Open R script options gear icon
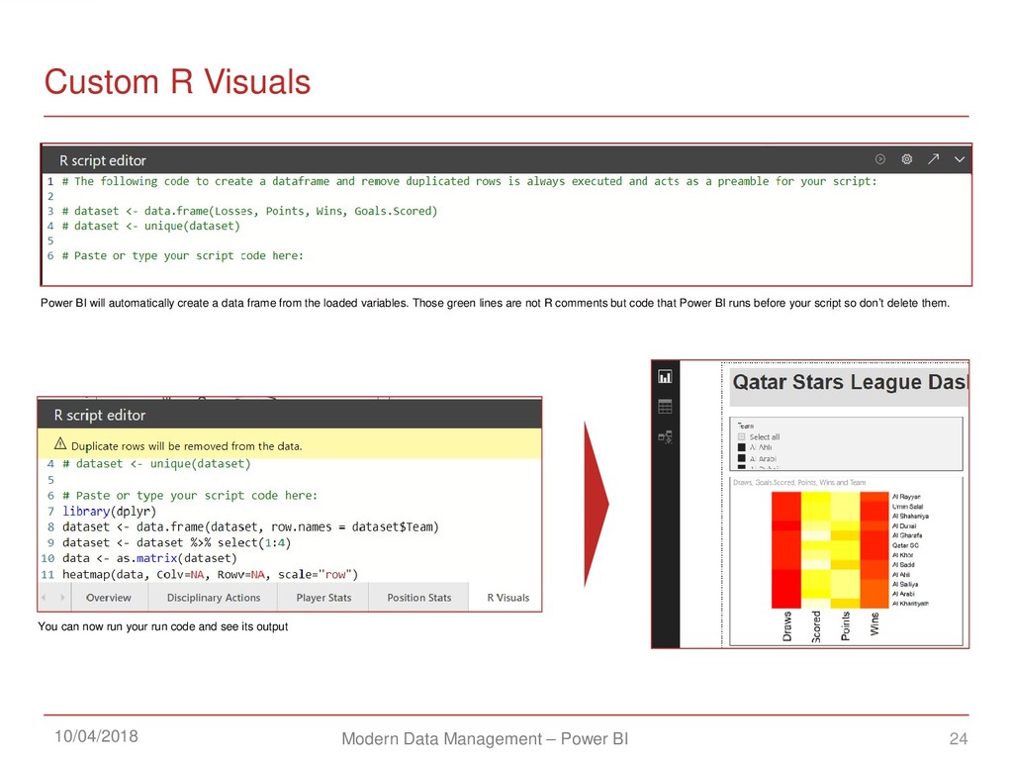Image resolution: width=1013 pixels, height=760 pixels. [x=906, y=159]
